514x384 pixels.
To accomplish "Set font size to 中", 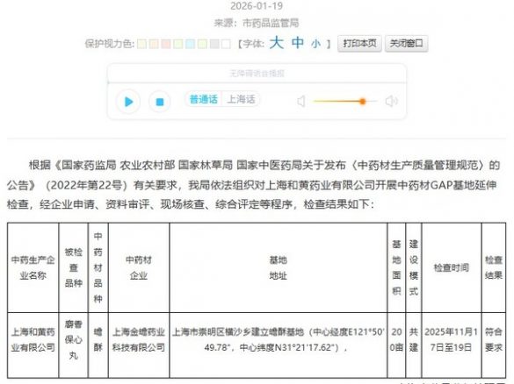I will pyautogui.click(x=298, y=43).
